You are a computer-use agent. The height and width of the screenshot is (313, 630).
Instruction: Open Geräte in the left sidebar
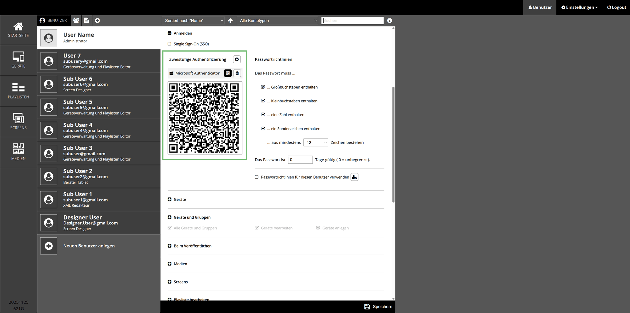(18, 60)
